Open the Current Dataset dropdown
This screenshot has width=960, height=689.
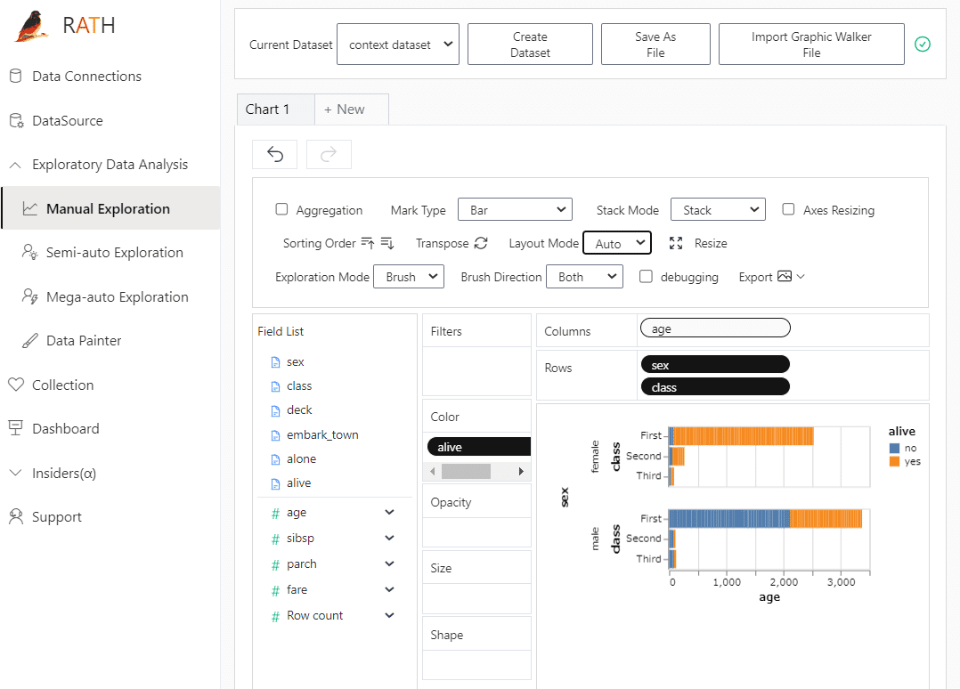pyautogui.click(x=398, y=44)
